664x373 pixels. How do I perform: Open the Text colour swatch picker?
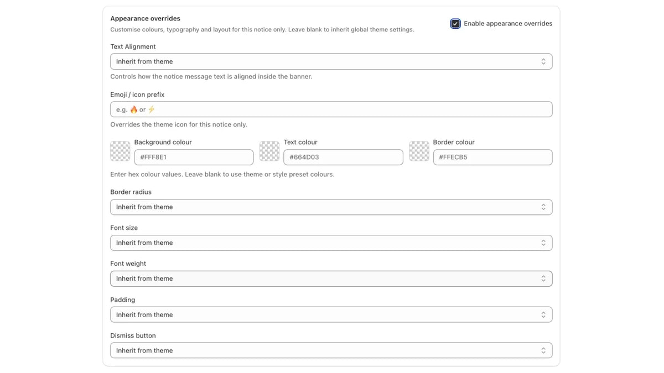(269, 151)
